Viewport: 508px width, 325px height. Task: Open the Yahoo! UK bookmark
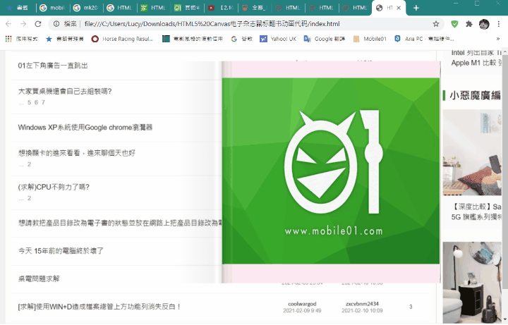pyautogui.click(x=278, y=39)
